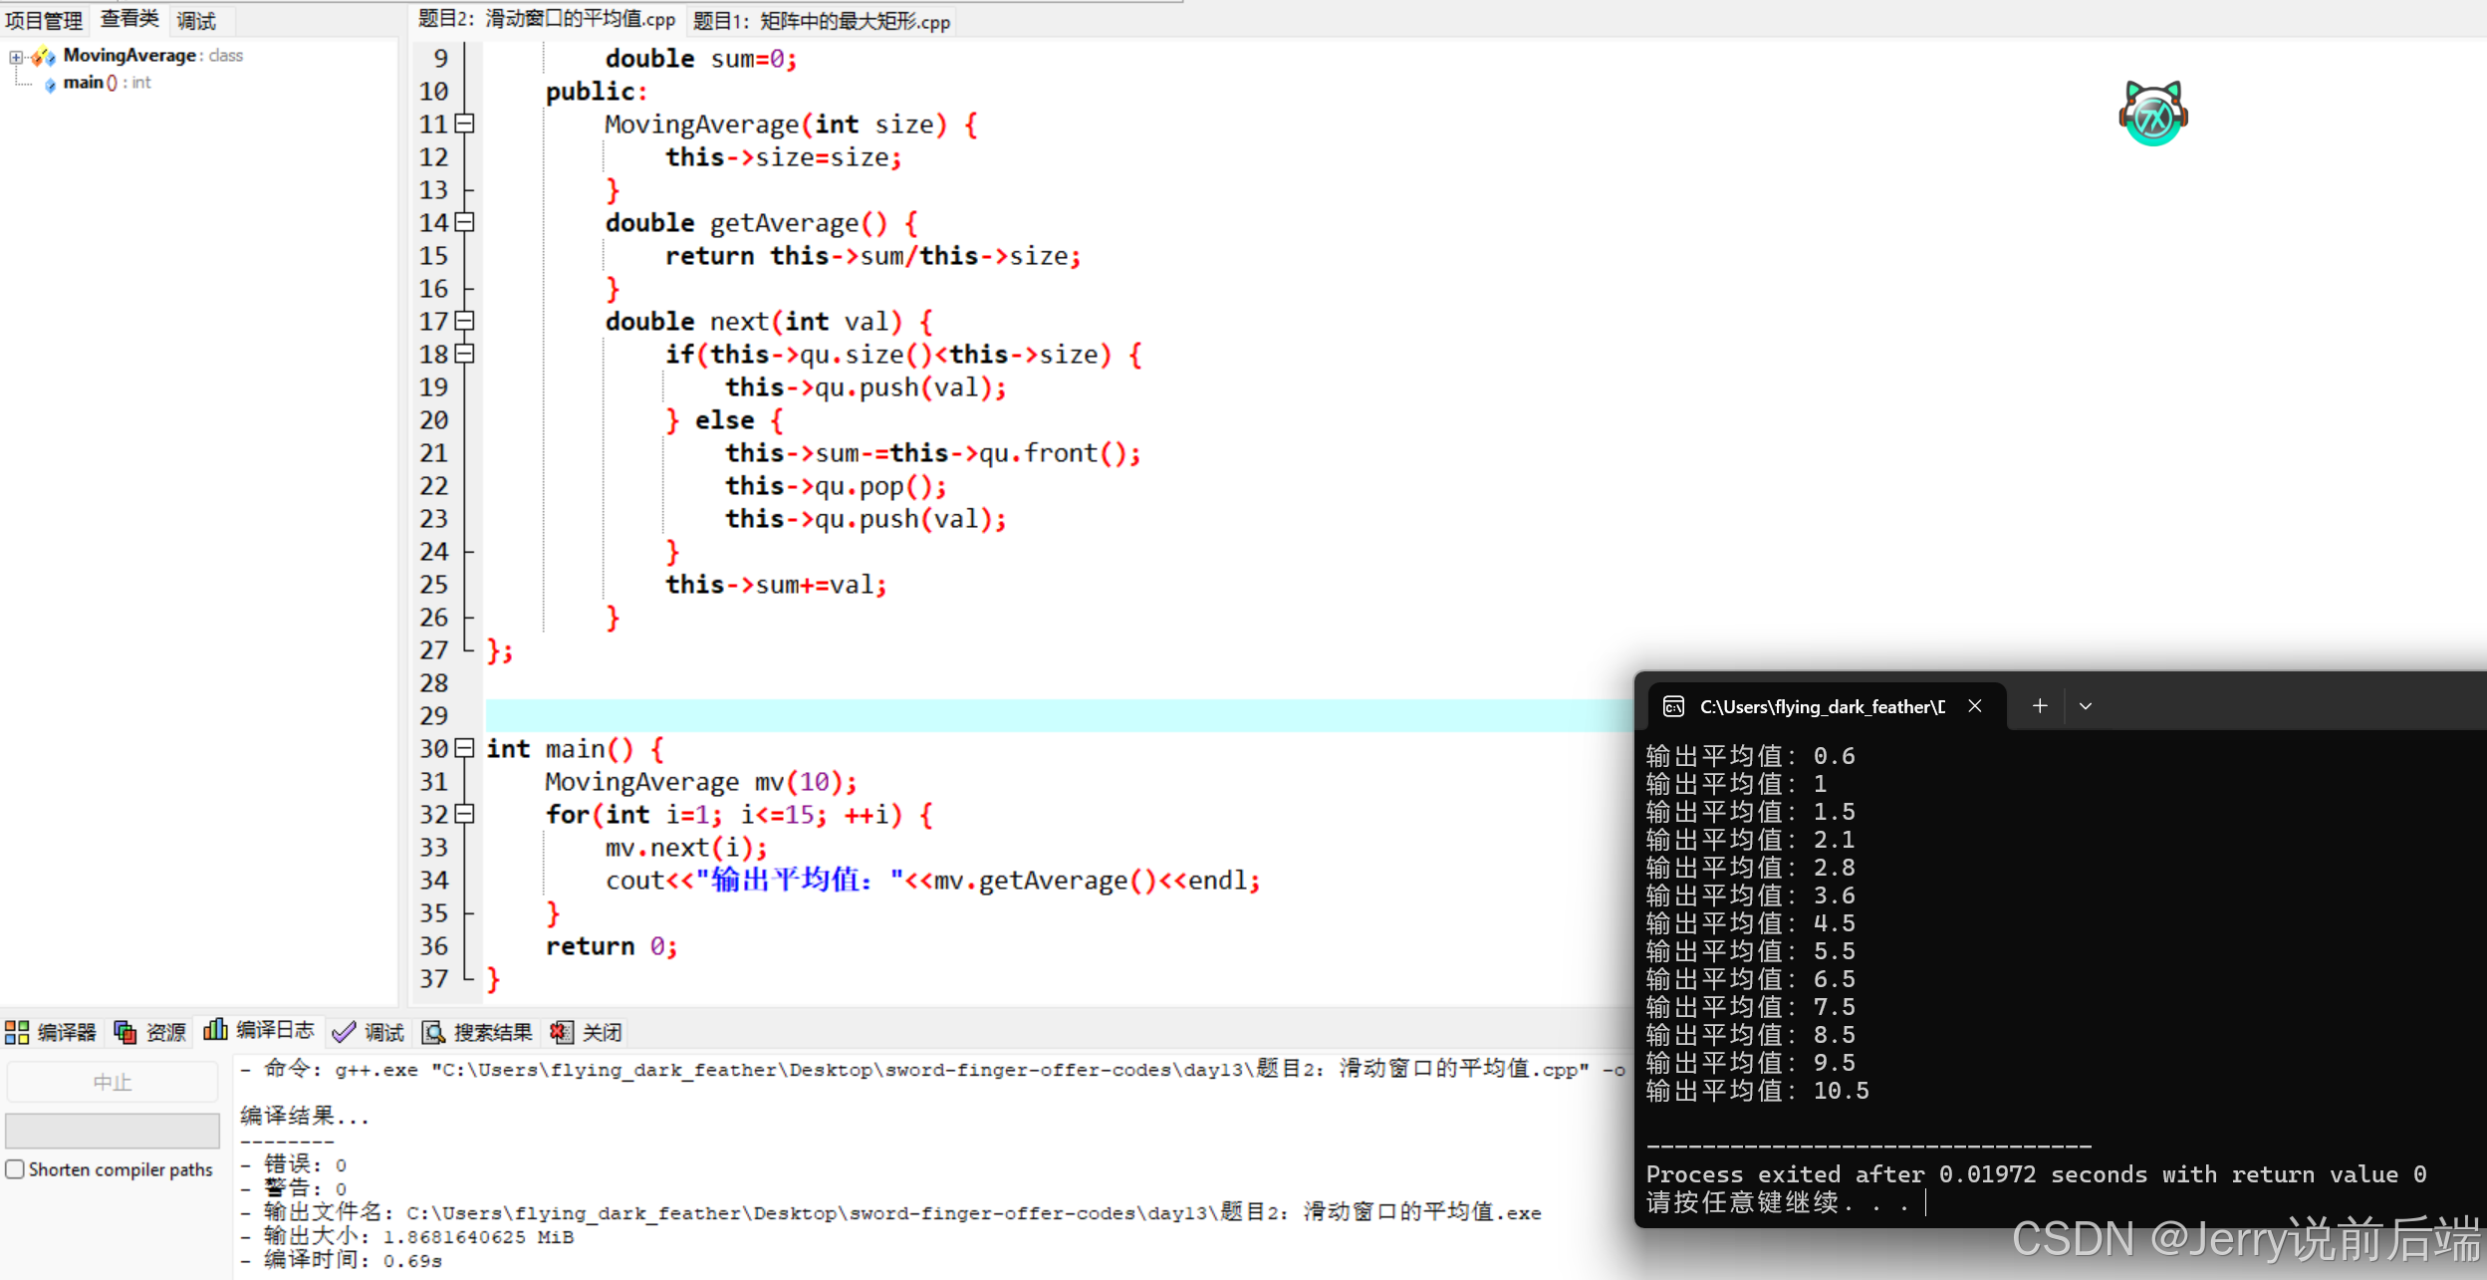Click the compile log bar-chart icon
Image resolution: width=2487 pixels, height=1280 pixels.
click(x=215, y=1030)
